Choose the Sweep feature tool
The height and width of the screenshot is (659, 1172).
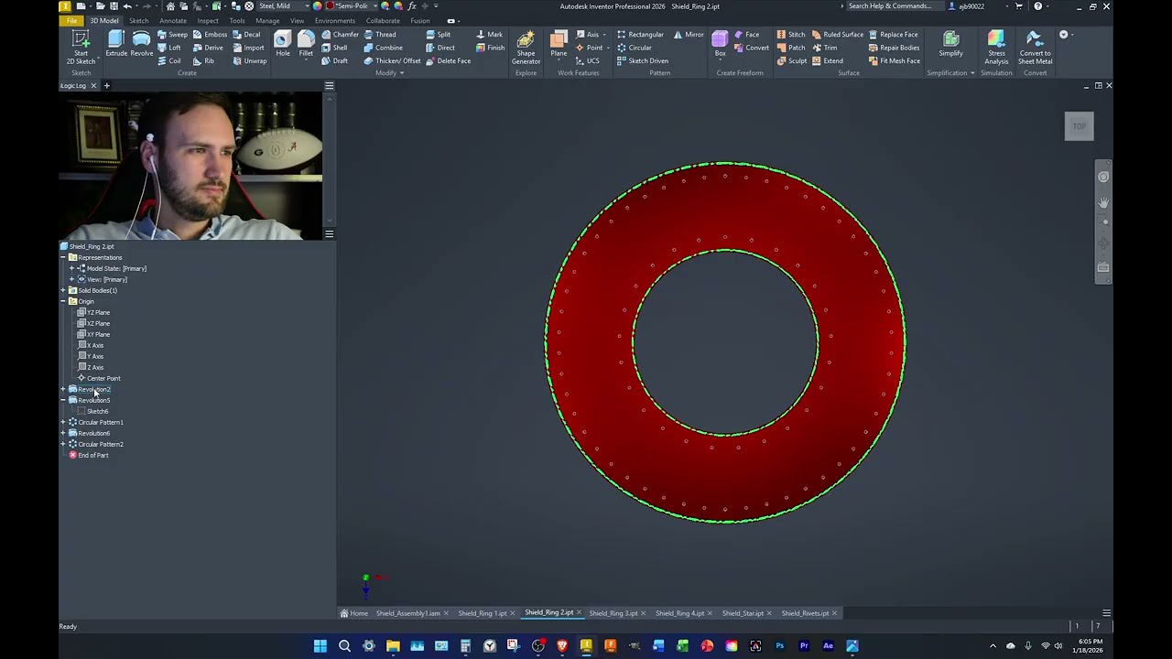(x=172, y=35)
